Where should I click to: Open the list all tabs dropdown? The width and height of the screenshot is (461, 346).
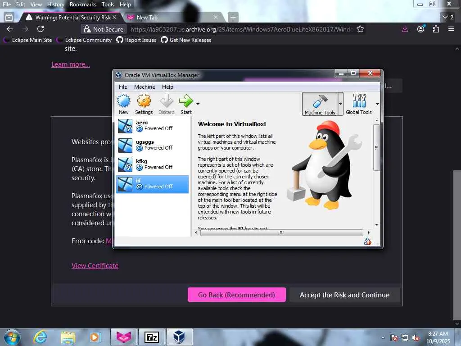[448, 18]
